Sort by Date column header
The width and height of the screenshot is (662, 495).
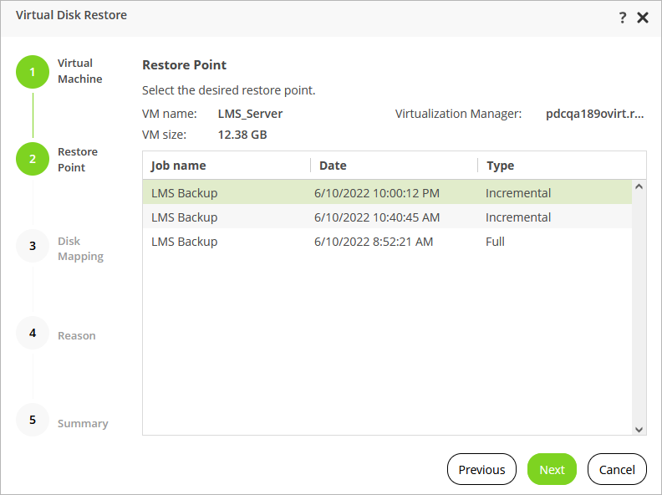pos(333,166)
